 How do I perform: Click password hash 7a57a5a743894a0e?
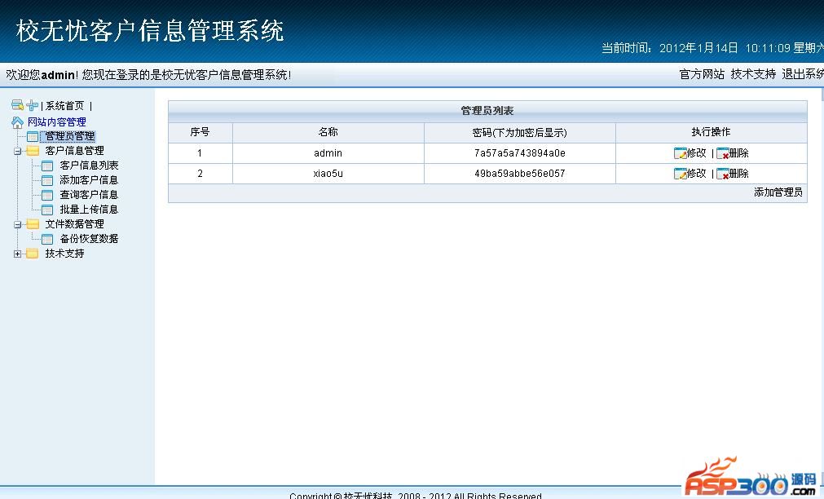point(520,153)
